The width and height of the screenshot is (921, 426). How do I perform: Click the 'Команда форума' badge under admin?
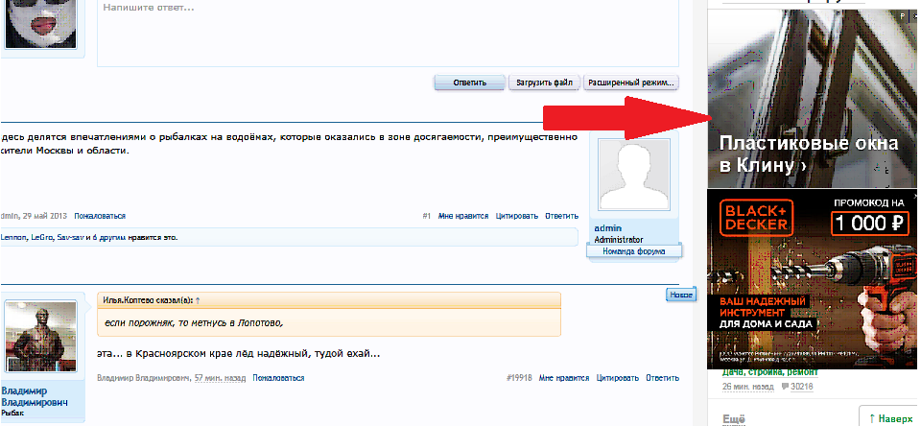pyautogui.click(x=632, y=250)
